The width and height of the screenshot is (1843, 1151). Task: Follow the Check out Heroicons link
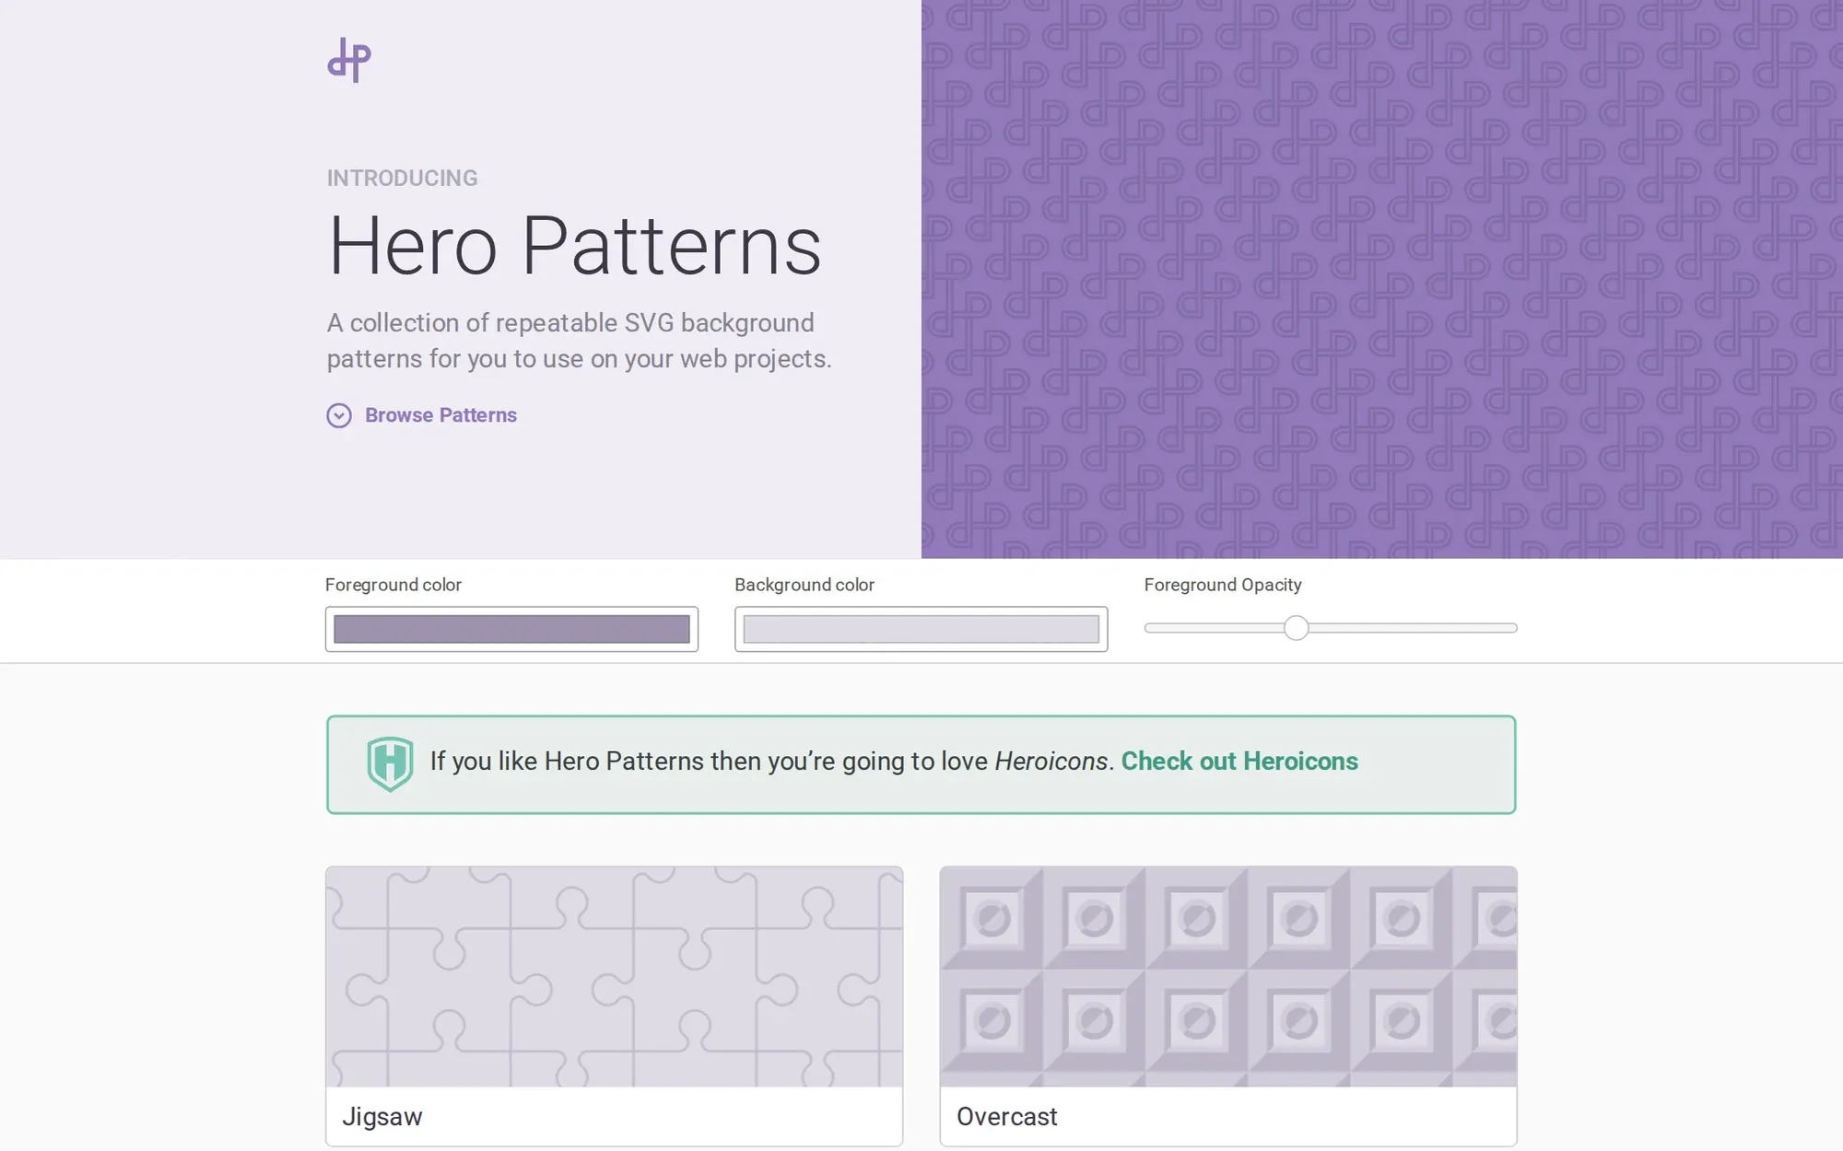1239,762
